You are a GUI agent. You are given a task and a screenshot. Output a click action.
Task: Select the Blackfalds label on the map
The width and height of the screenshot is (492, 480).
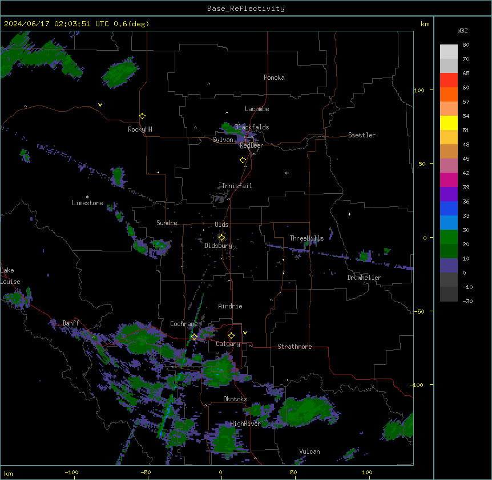252,127
